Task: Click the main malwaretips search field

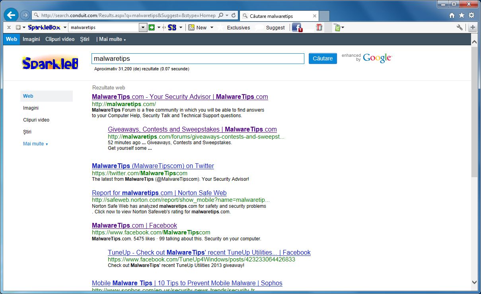Action: 198,58
